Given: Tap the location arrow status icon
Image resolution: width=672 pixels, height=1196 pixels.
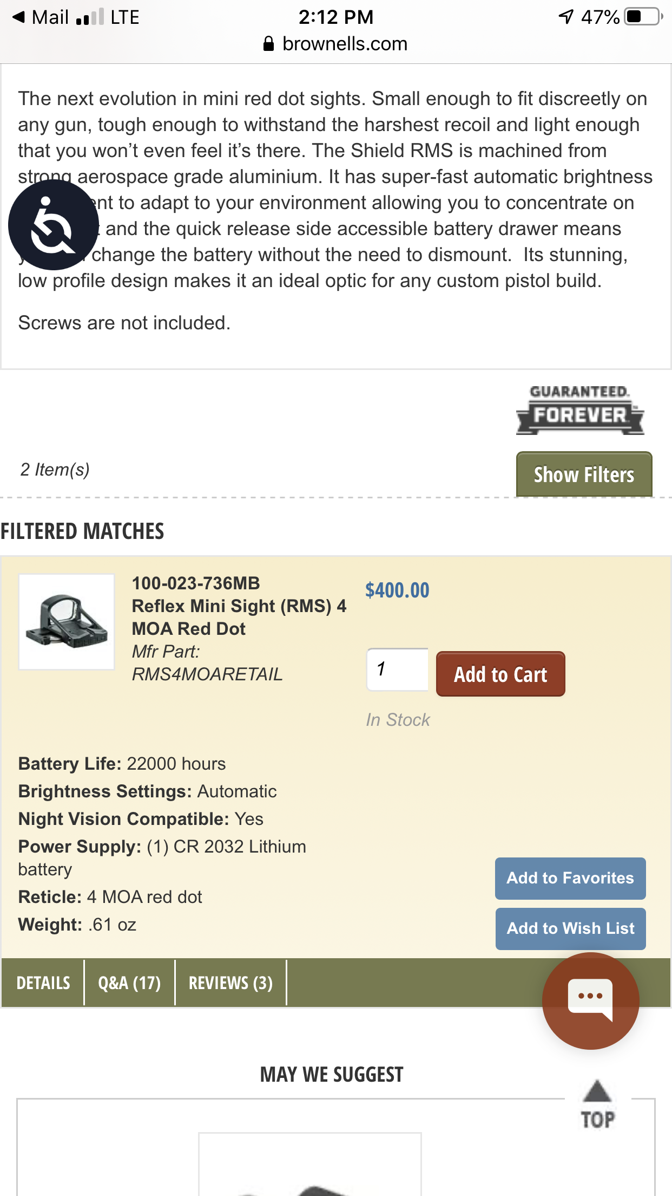Looking at the screenshot, I should [566, 17].
